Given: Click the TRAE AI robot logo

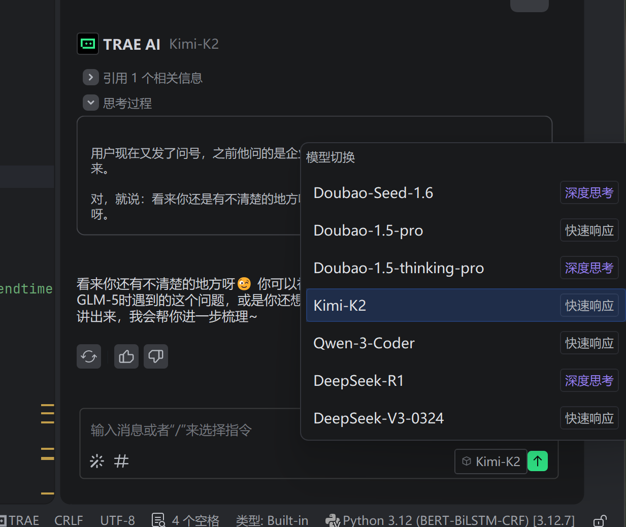Looking at the screenshot, I should pyautogui.click(x=88, y=44).
